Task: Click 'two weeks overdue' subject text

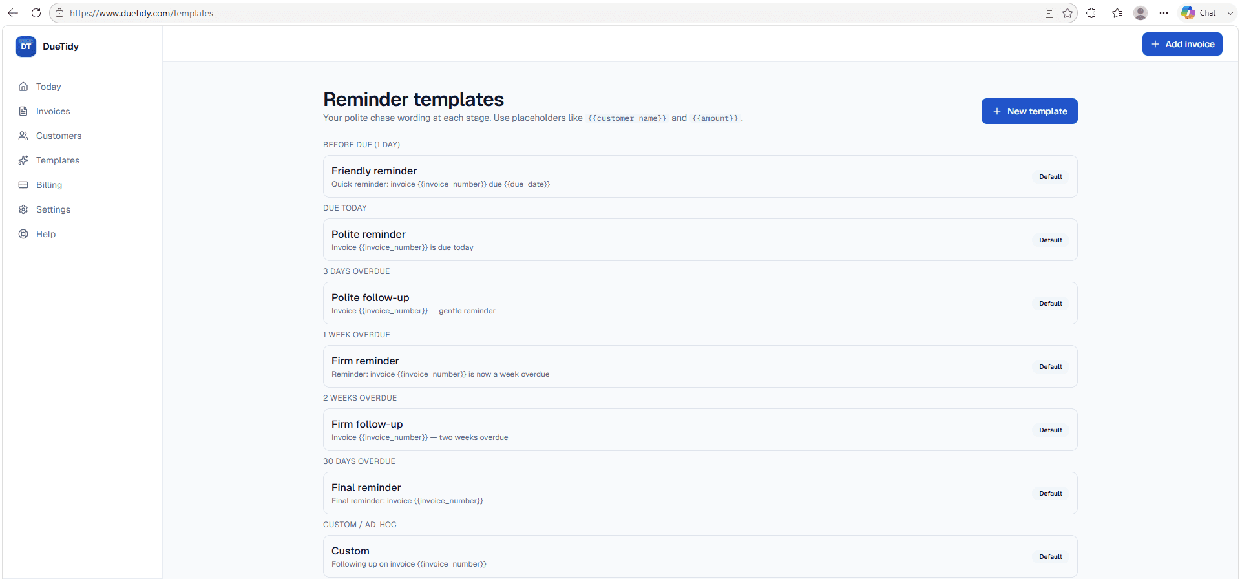Action: pyautogui.click(x=474, y=437)
